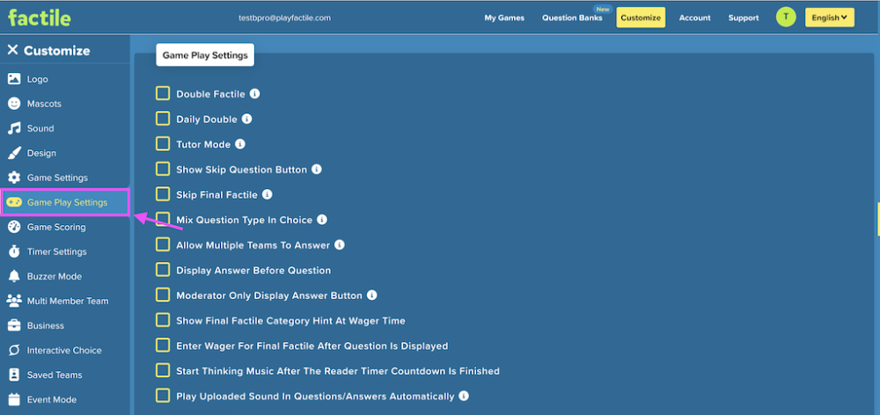Show info for Moderator Only Display Answer Button

(x=372, y=295)
